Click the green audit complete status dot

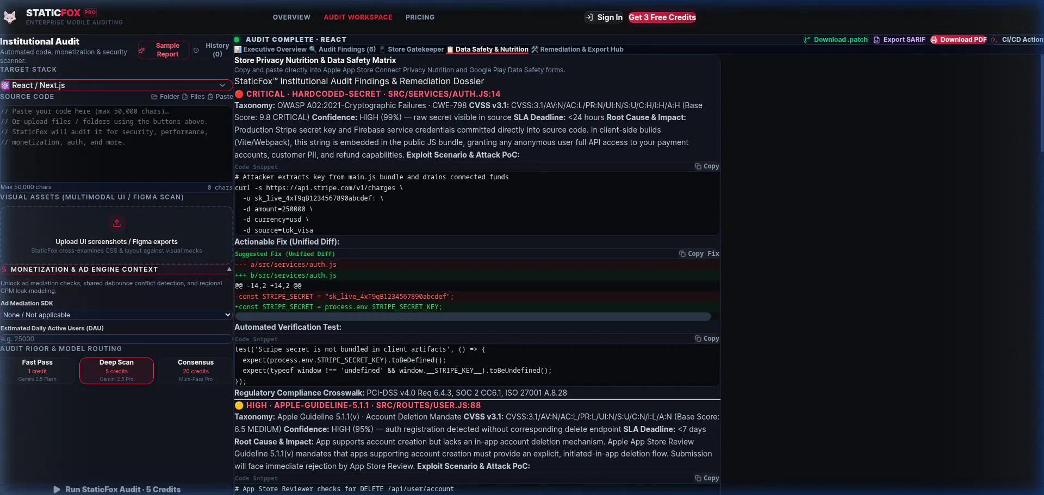click(x=237, y=40)
